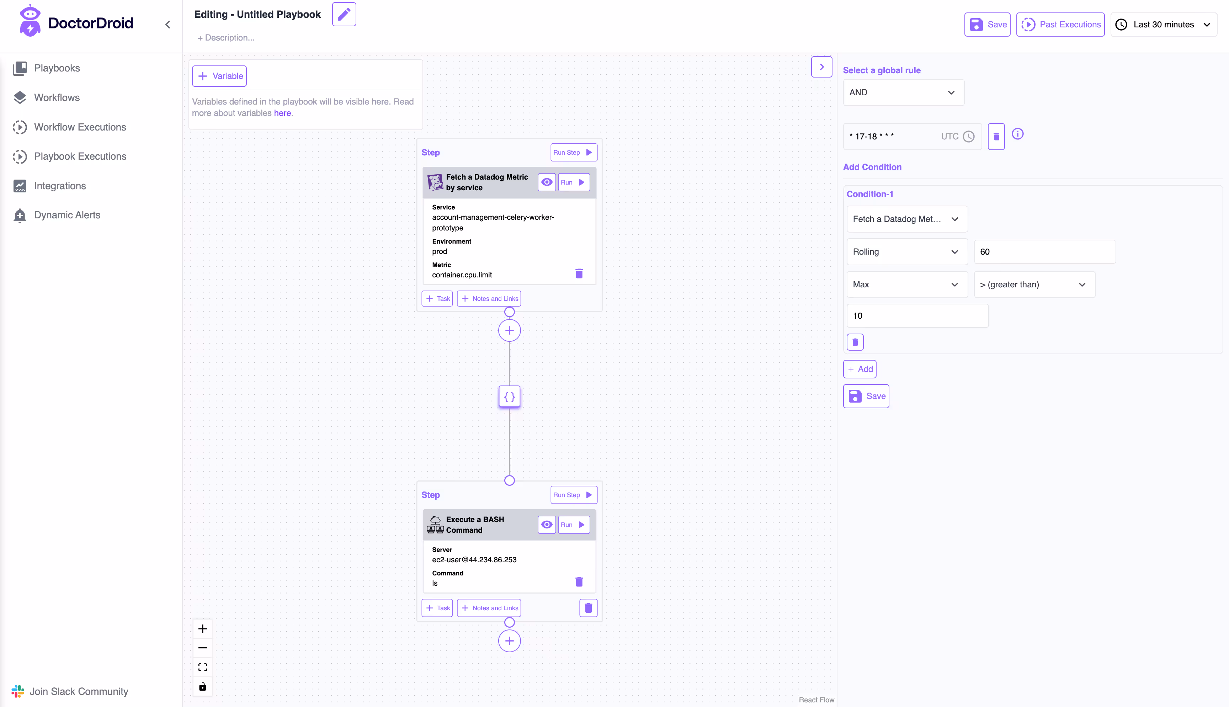Add Notes and Links to the BASH step
Viewport: 1229px width, 707px height.
pos(489,608)
